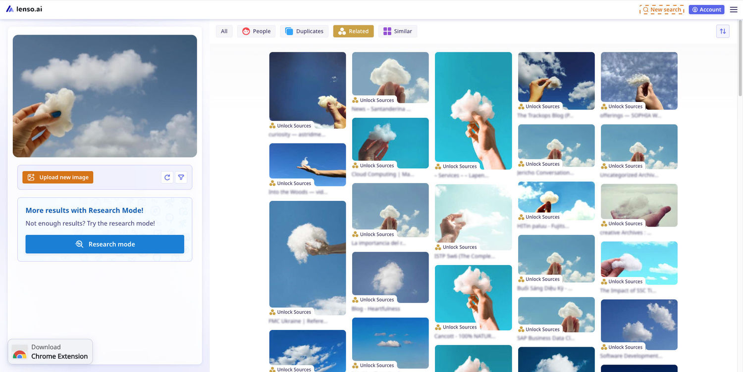
Task: Open the 'offerings — SOPHIA' result thumbnail
Action: point(639,81)
